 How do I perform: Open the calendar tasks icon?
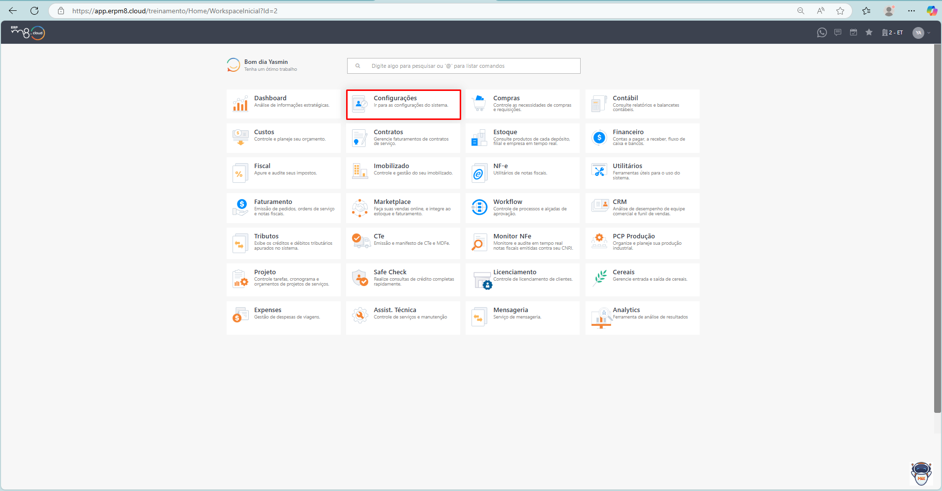854,32
